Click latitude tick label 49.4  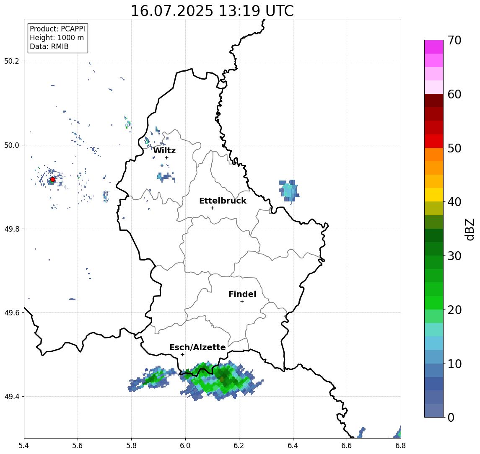click(x=12, y=397)
